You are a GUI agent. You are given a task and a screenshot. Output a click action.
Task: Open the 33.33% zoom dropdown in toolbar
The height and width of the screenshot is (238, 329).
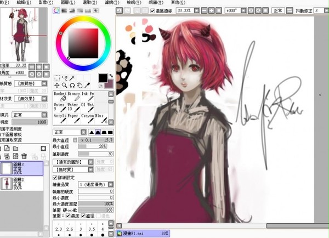coord(197,10)
